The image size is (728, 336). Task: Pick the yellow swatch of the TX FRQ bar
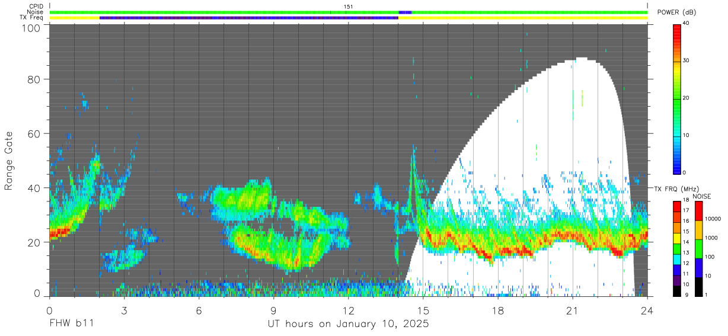click(677, 238)
